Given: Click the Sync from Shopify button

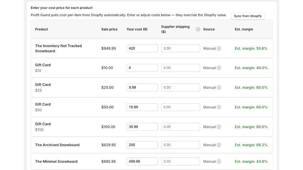Looking at the screenshot, I should point(248,16).
